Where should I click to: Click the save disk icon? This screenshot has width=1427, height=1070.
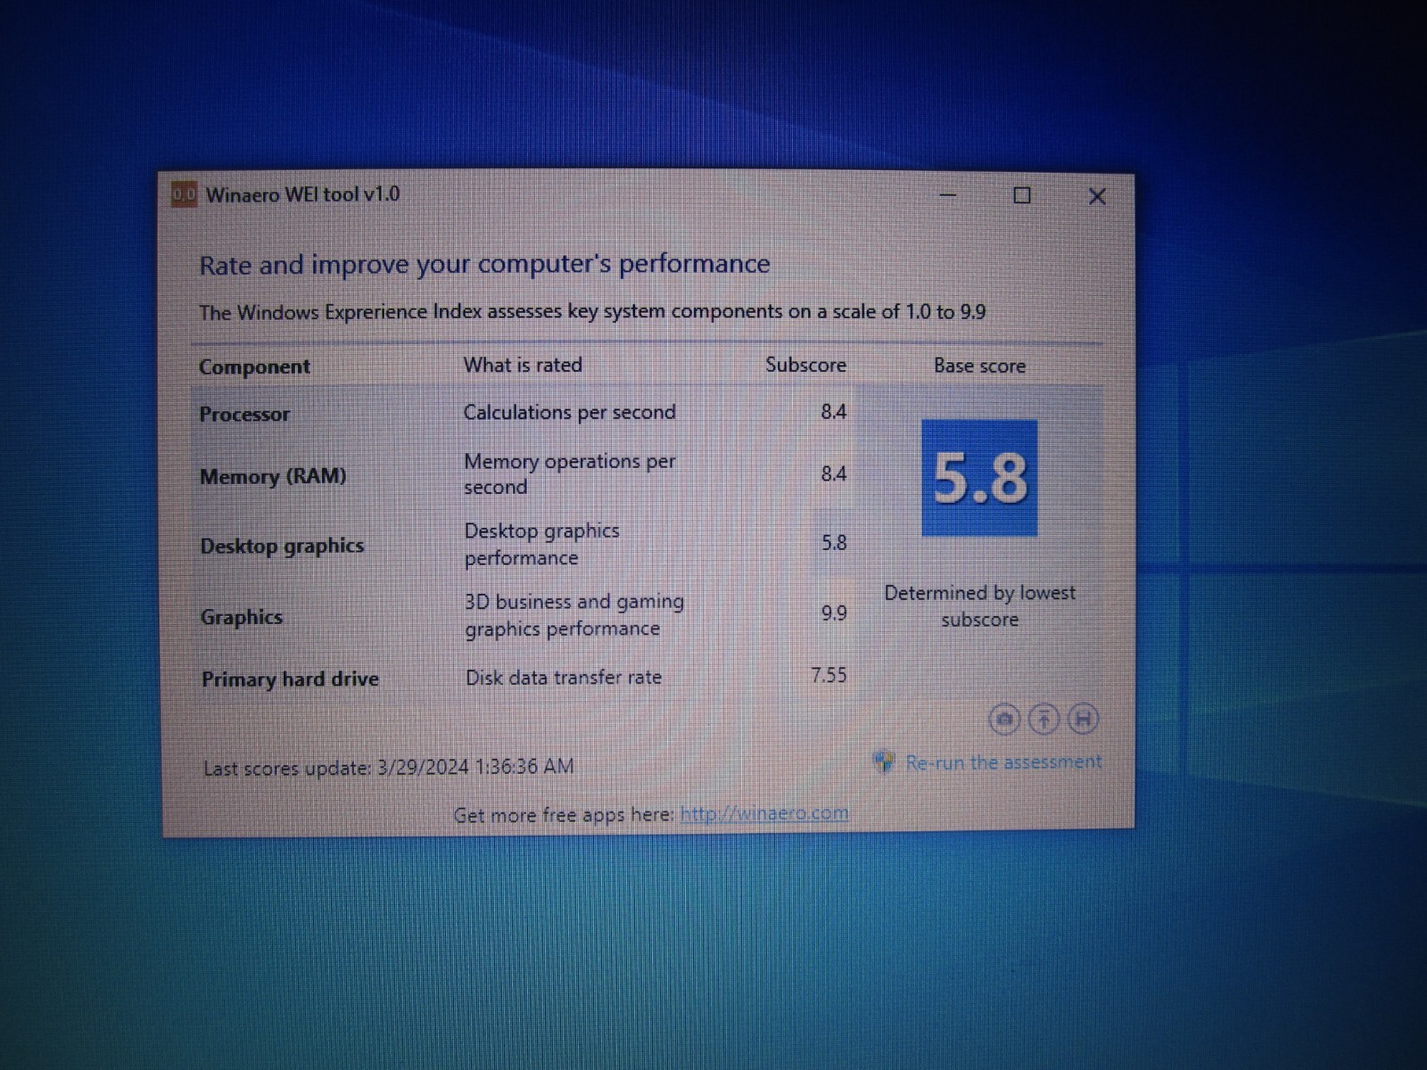(1083, 719)
